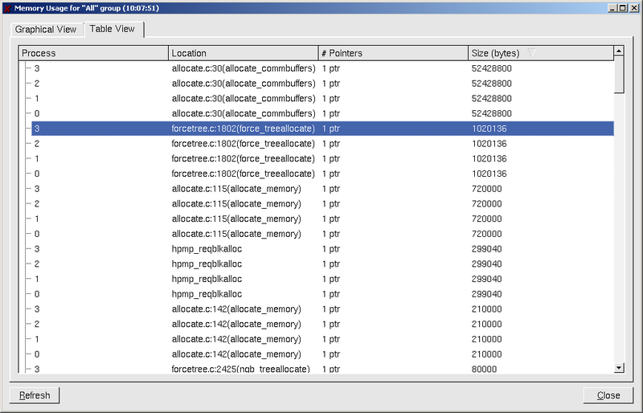The height and width of the screenshot is (413, 643).
Task: Click the Close button at bottom right
Action: 608,395
